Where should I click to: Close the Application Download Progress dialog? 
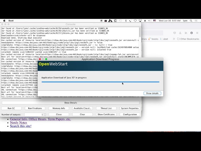[x=40, y=59]
